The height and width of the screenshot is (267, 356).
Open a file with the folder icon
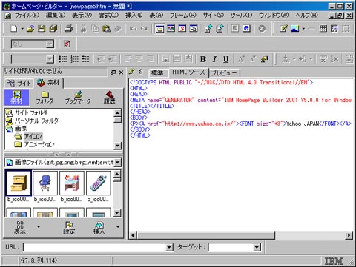tap(30, 29)
